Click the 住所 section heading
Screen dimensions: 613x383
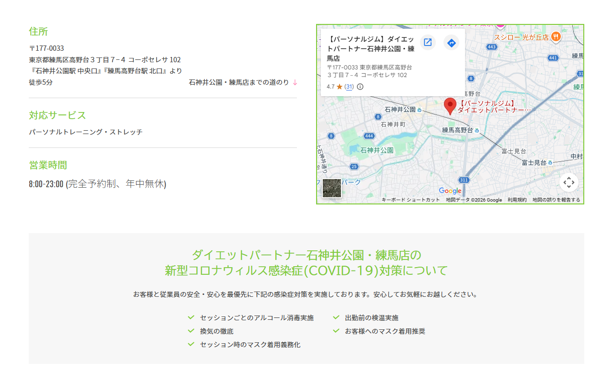38,32
